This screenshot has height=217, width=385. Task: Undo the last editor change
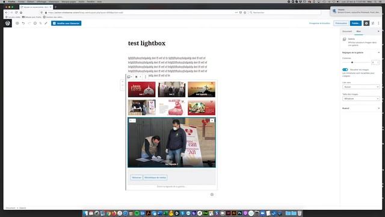pos(23,23)
